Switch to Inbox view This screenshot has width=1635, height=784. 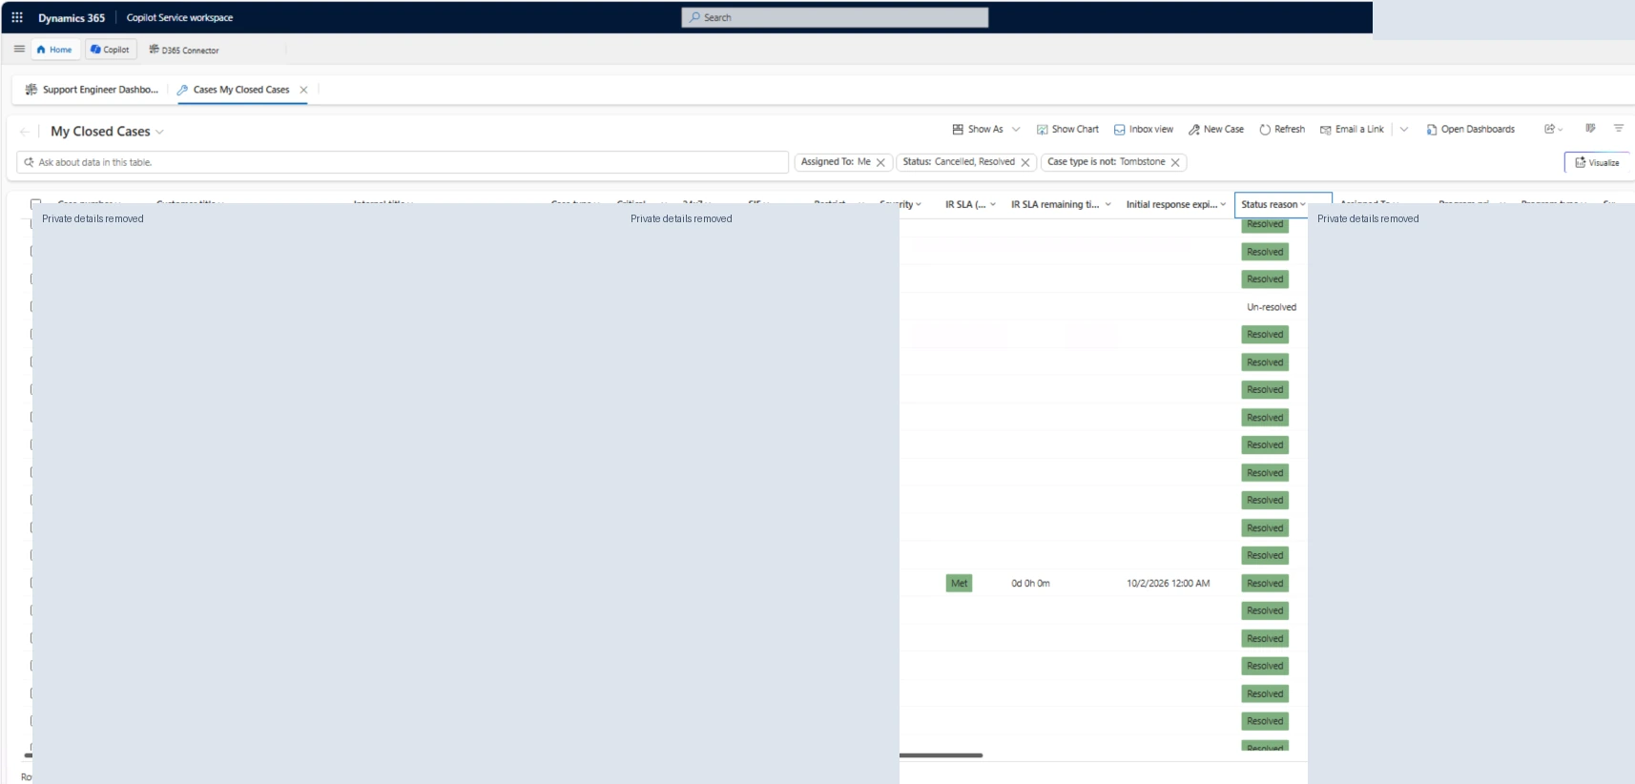1144,130
